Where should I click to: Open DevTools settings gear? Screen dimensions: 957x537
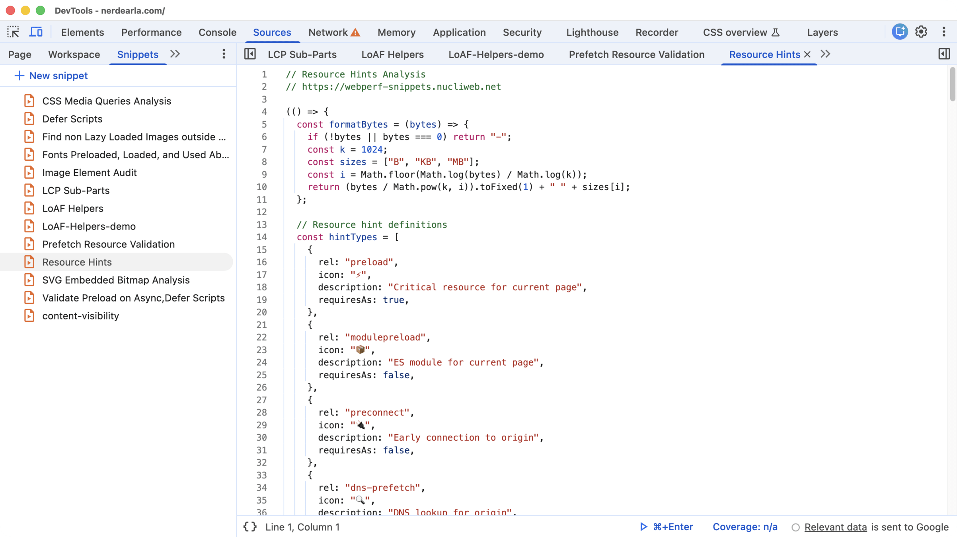pyautogui.click(x=921, y=32)
